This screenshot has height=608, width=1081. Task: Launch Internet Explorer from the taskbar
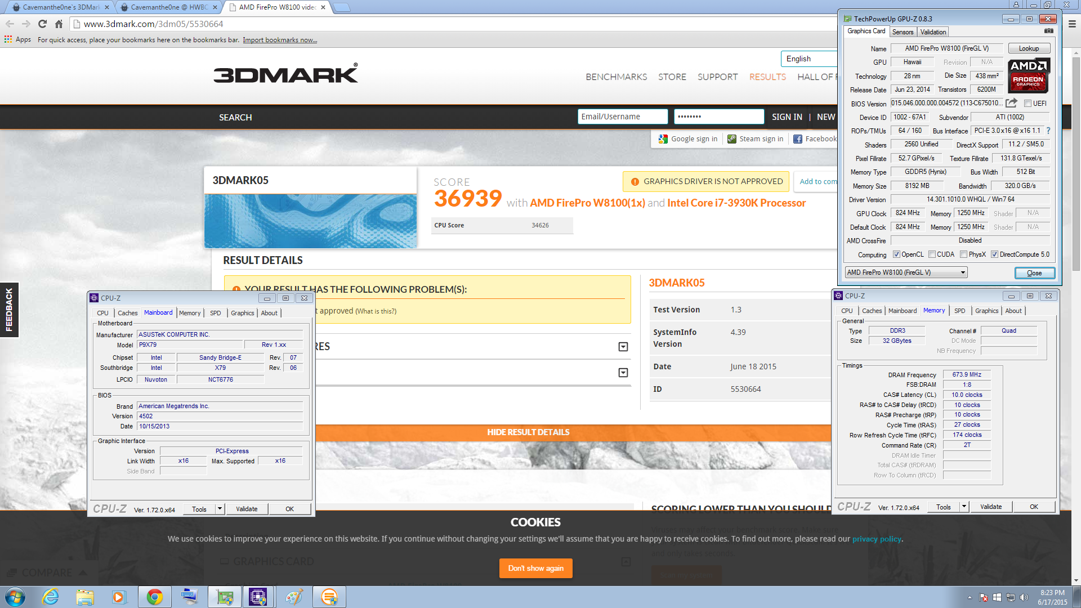[51, 597]
